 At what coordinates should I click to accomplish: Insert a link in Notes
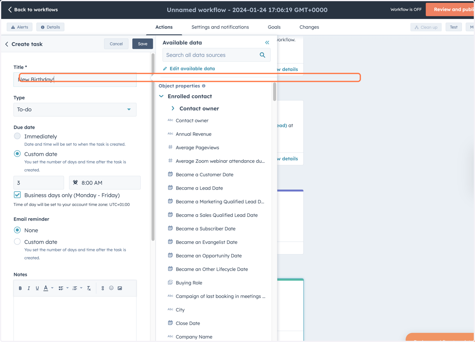point(103,288)
